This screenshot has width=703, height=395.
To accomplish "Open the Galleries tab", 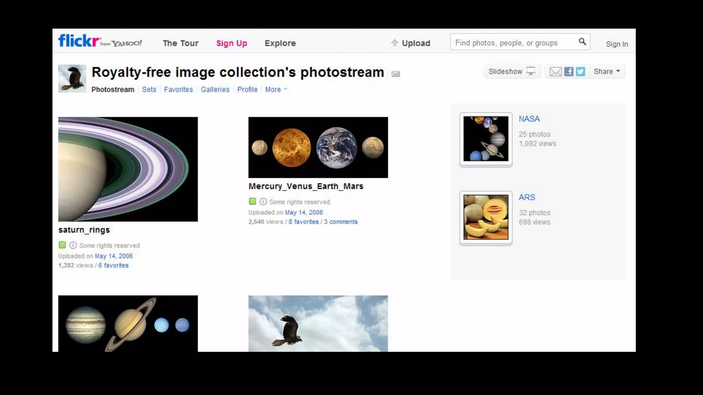I will pyautogui.click(x=215, y=89).
